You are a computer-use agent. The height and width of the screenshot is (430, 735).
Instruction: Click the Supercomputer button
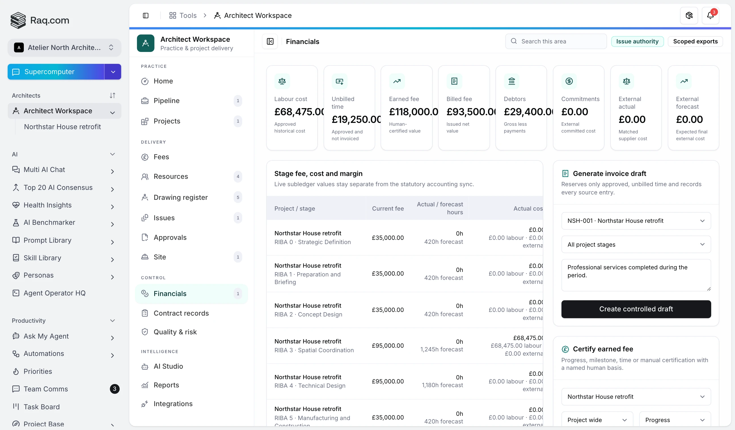56,72
